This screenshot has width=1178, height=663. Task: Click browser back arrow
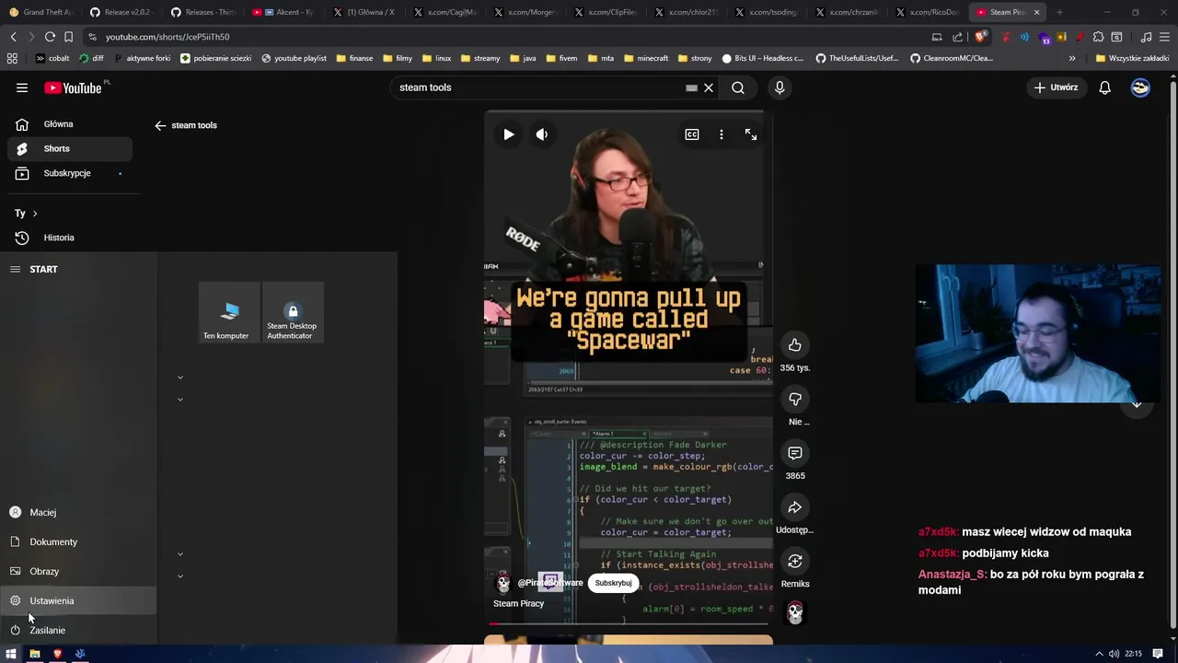[x=13, y=37]
